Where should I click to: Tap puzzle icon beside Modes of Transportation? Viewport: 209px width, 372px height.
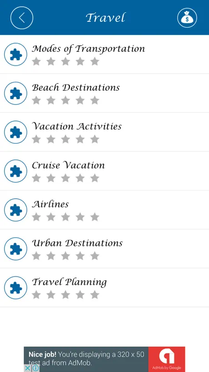point(16,54)
